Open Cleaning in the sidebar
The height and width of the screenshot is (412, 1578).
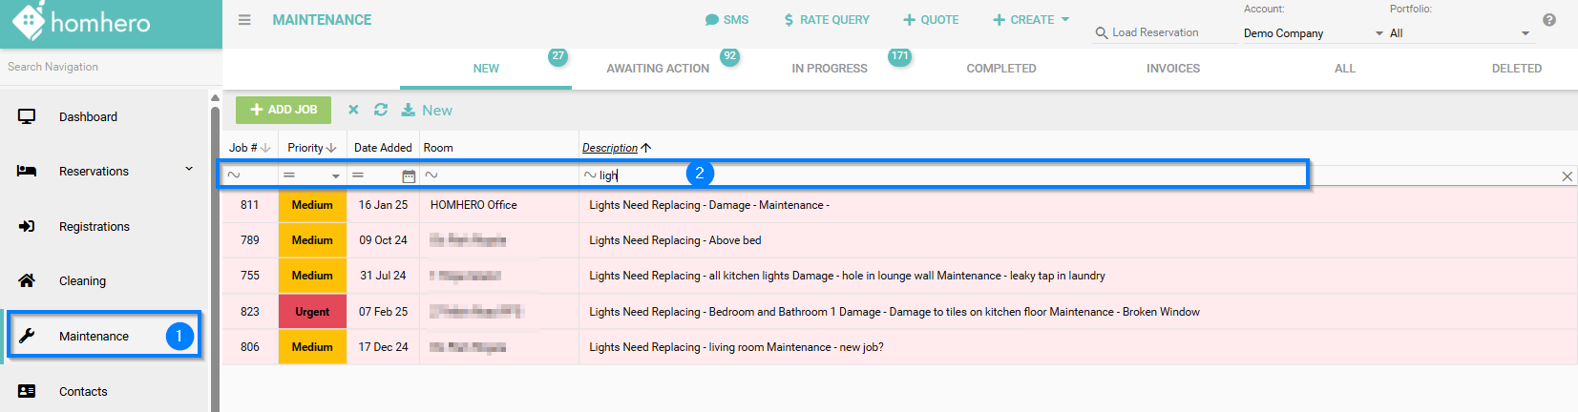pos(82,281)
